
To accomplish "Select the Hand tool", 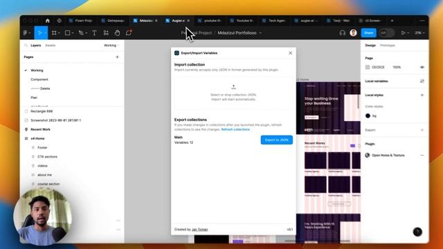I will [x=117, y=33].
